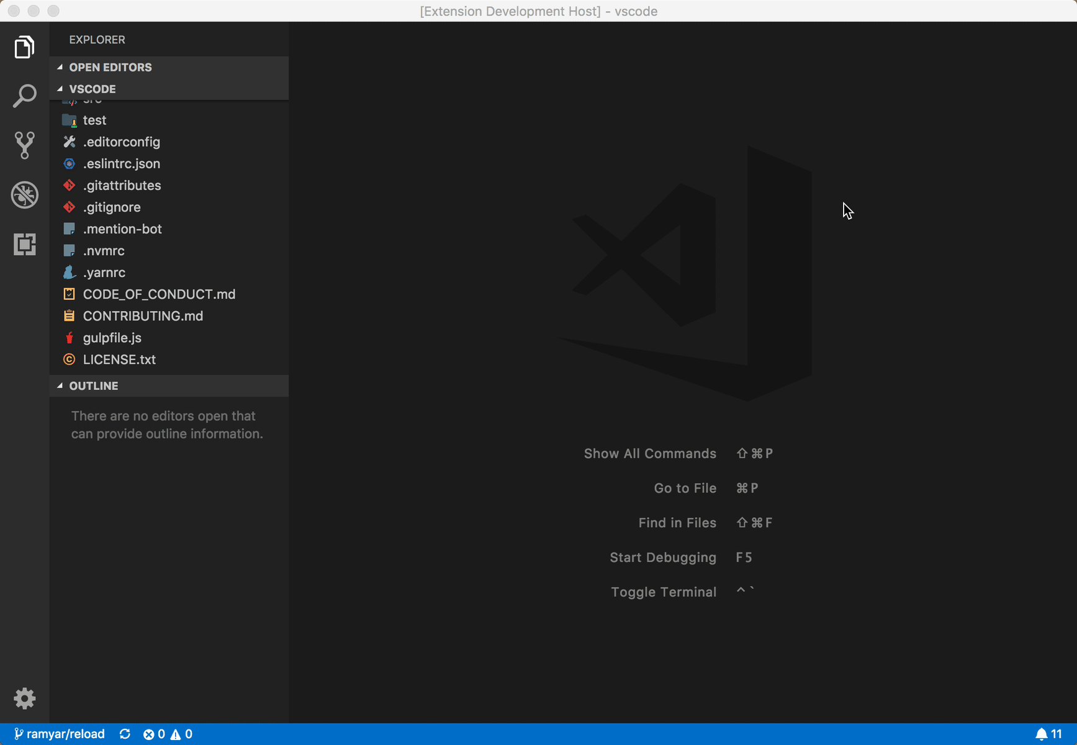The image size is (1077, 745).
Task: Open the Debug view icon
Action: click(24, 195)
